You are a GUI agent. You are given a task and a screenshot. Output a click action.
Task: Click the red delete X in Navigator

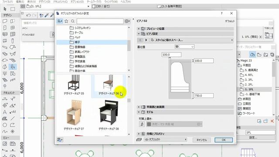272,121
